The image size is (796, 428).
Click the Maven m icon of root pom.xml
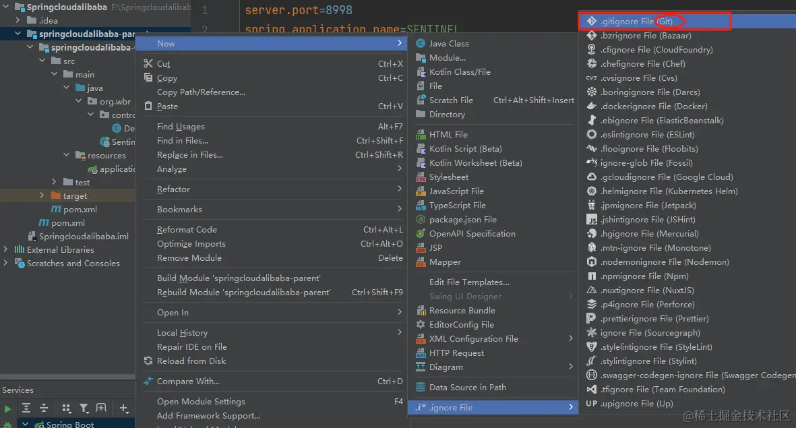44,222
